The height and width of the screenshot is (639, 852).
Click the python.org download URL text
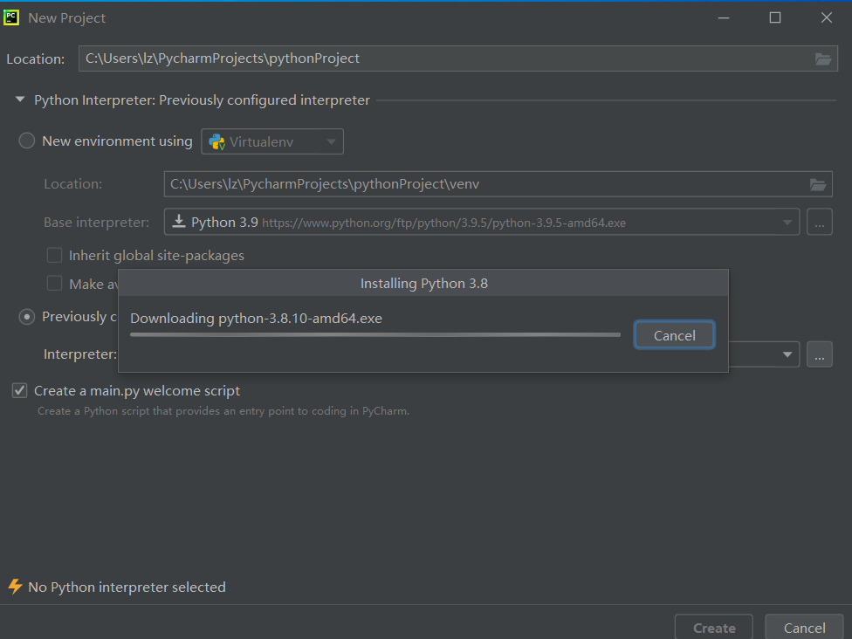(444, 223)
